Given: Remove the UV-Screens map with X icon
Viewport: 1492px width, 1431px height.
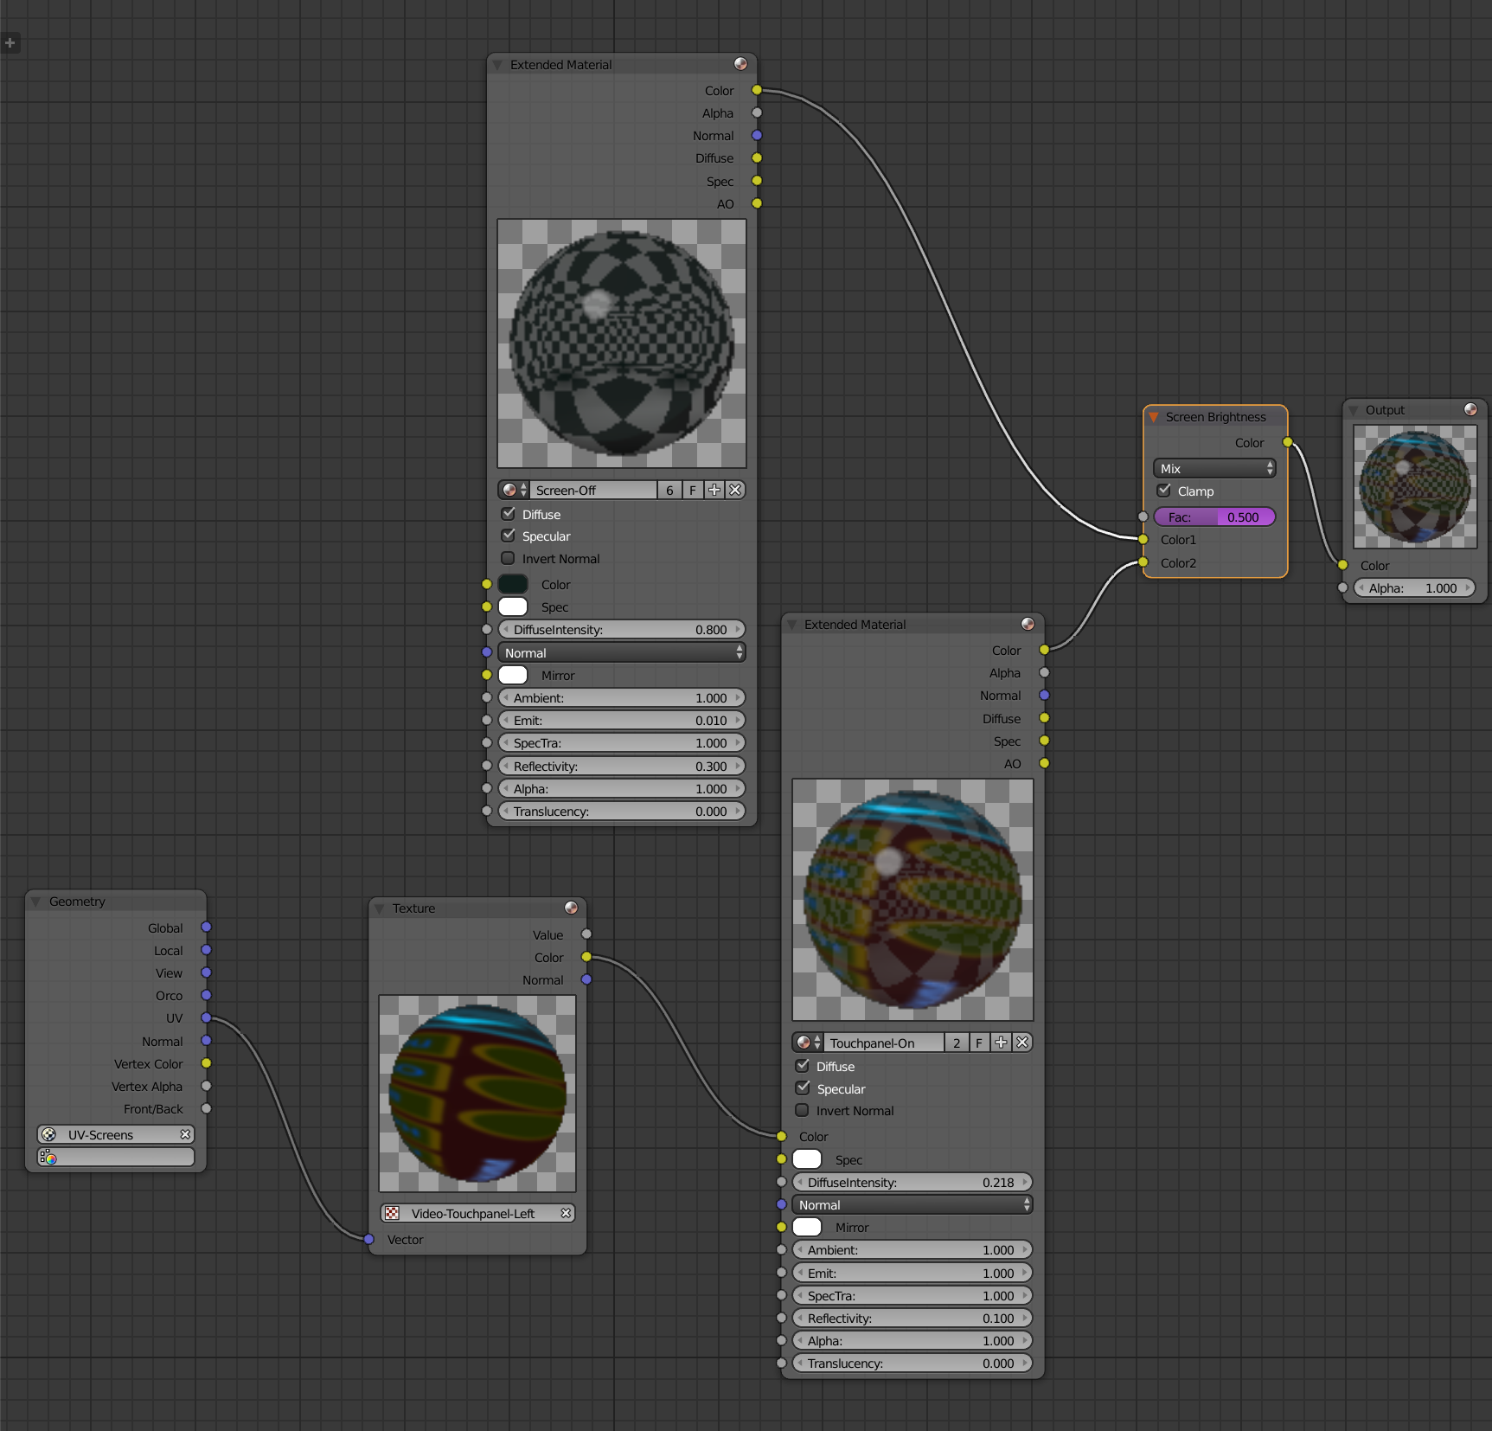Looking at the screenshot, I should (185, 1134).
